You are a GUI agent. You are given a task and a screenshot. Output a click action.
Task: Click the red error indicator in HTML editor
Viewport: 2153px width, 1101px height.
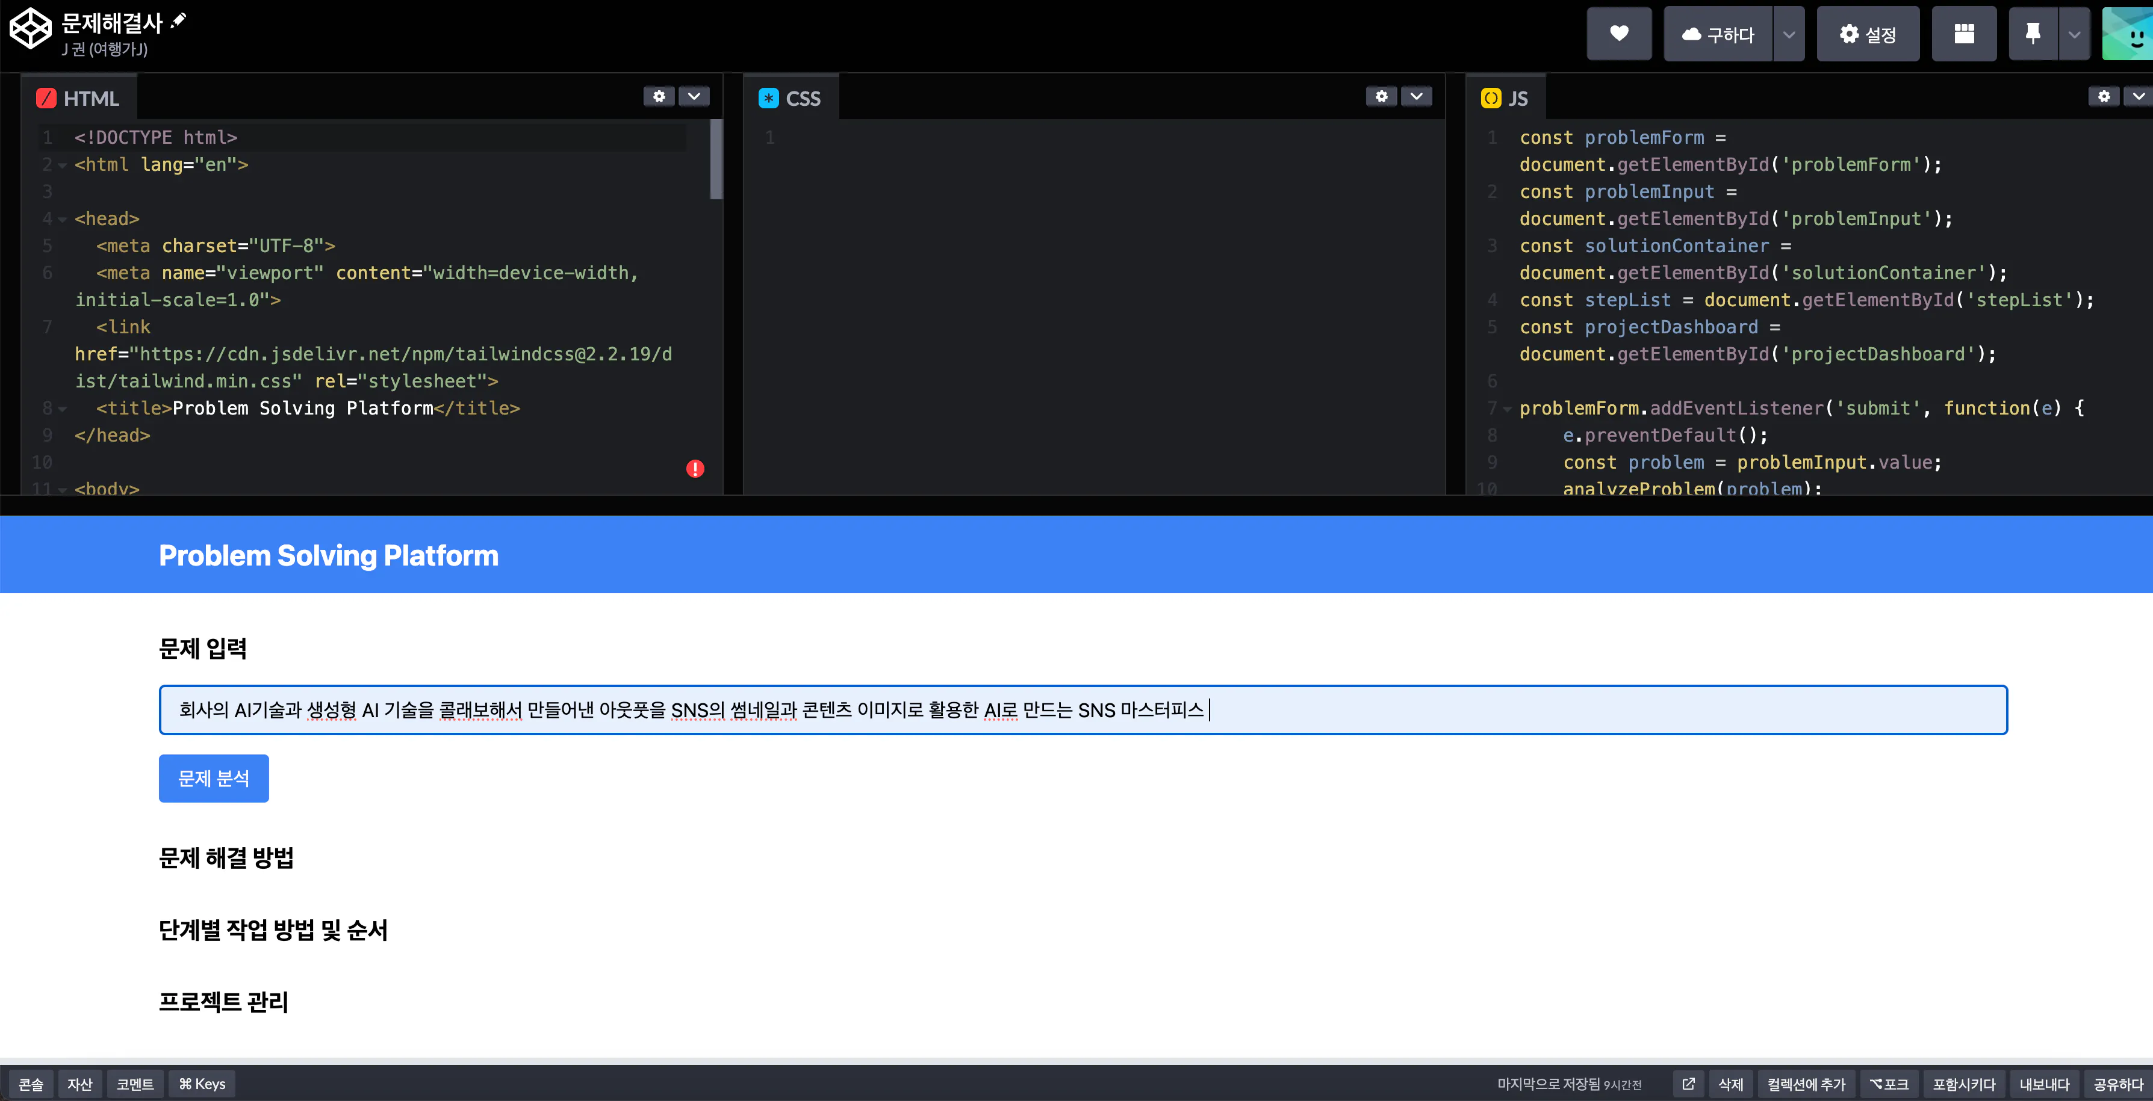click(x=695, y=469)
